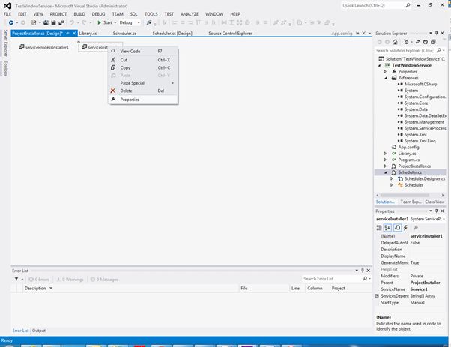451x347 pixels.
Task: Select the App.config file in Solution Explorer
Action: [x=408, y=147]
